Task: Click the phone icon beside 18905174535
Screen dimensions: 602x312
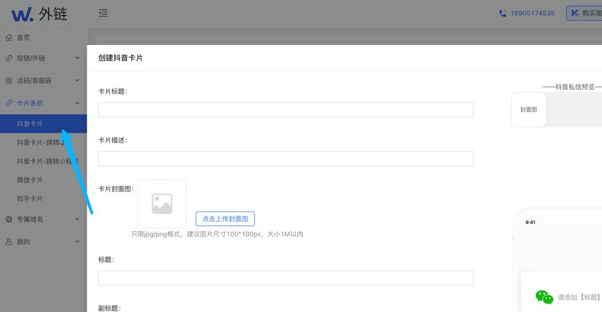Action: (503, 13)
